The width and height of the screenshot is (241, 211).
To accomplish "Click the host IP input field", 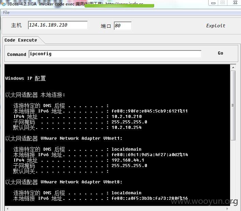I will [x=58, y=25].
